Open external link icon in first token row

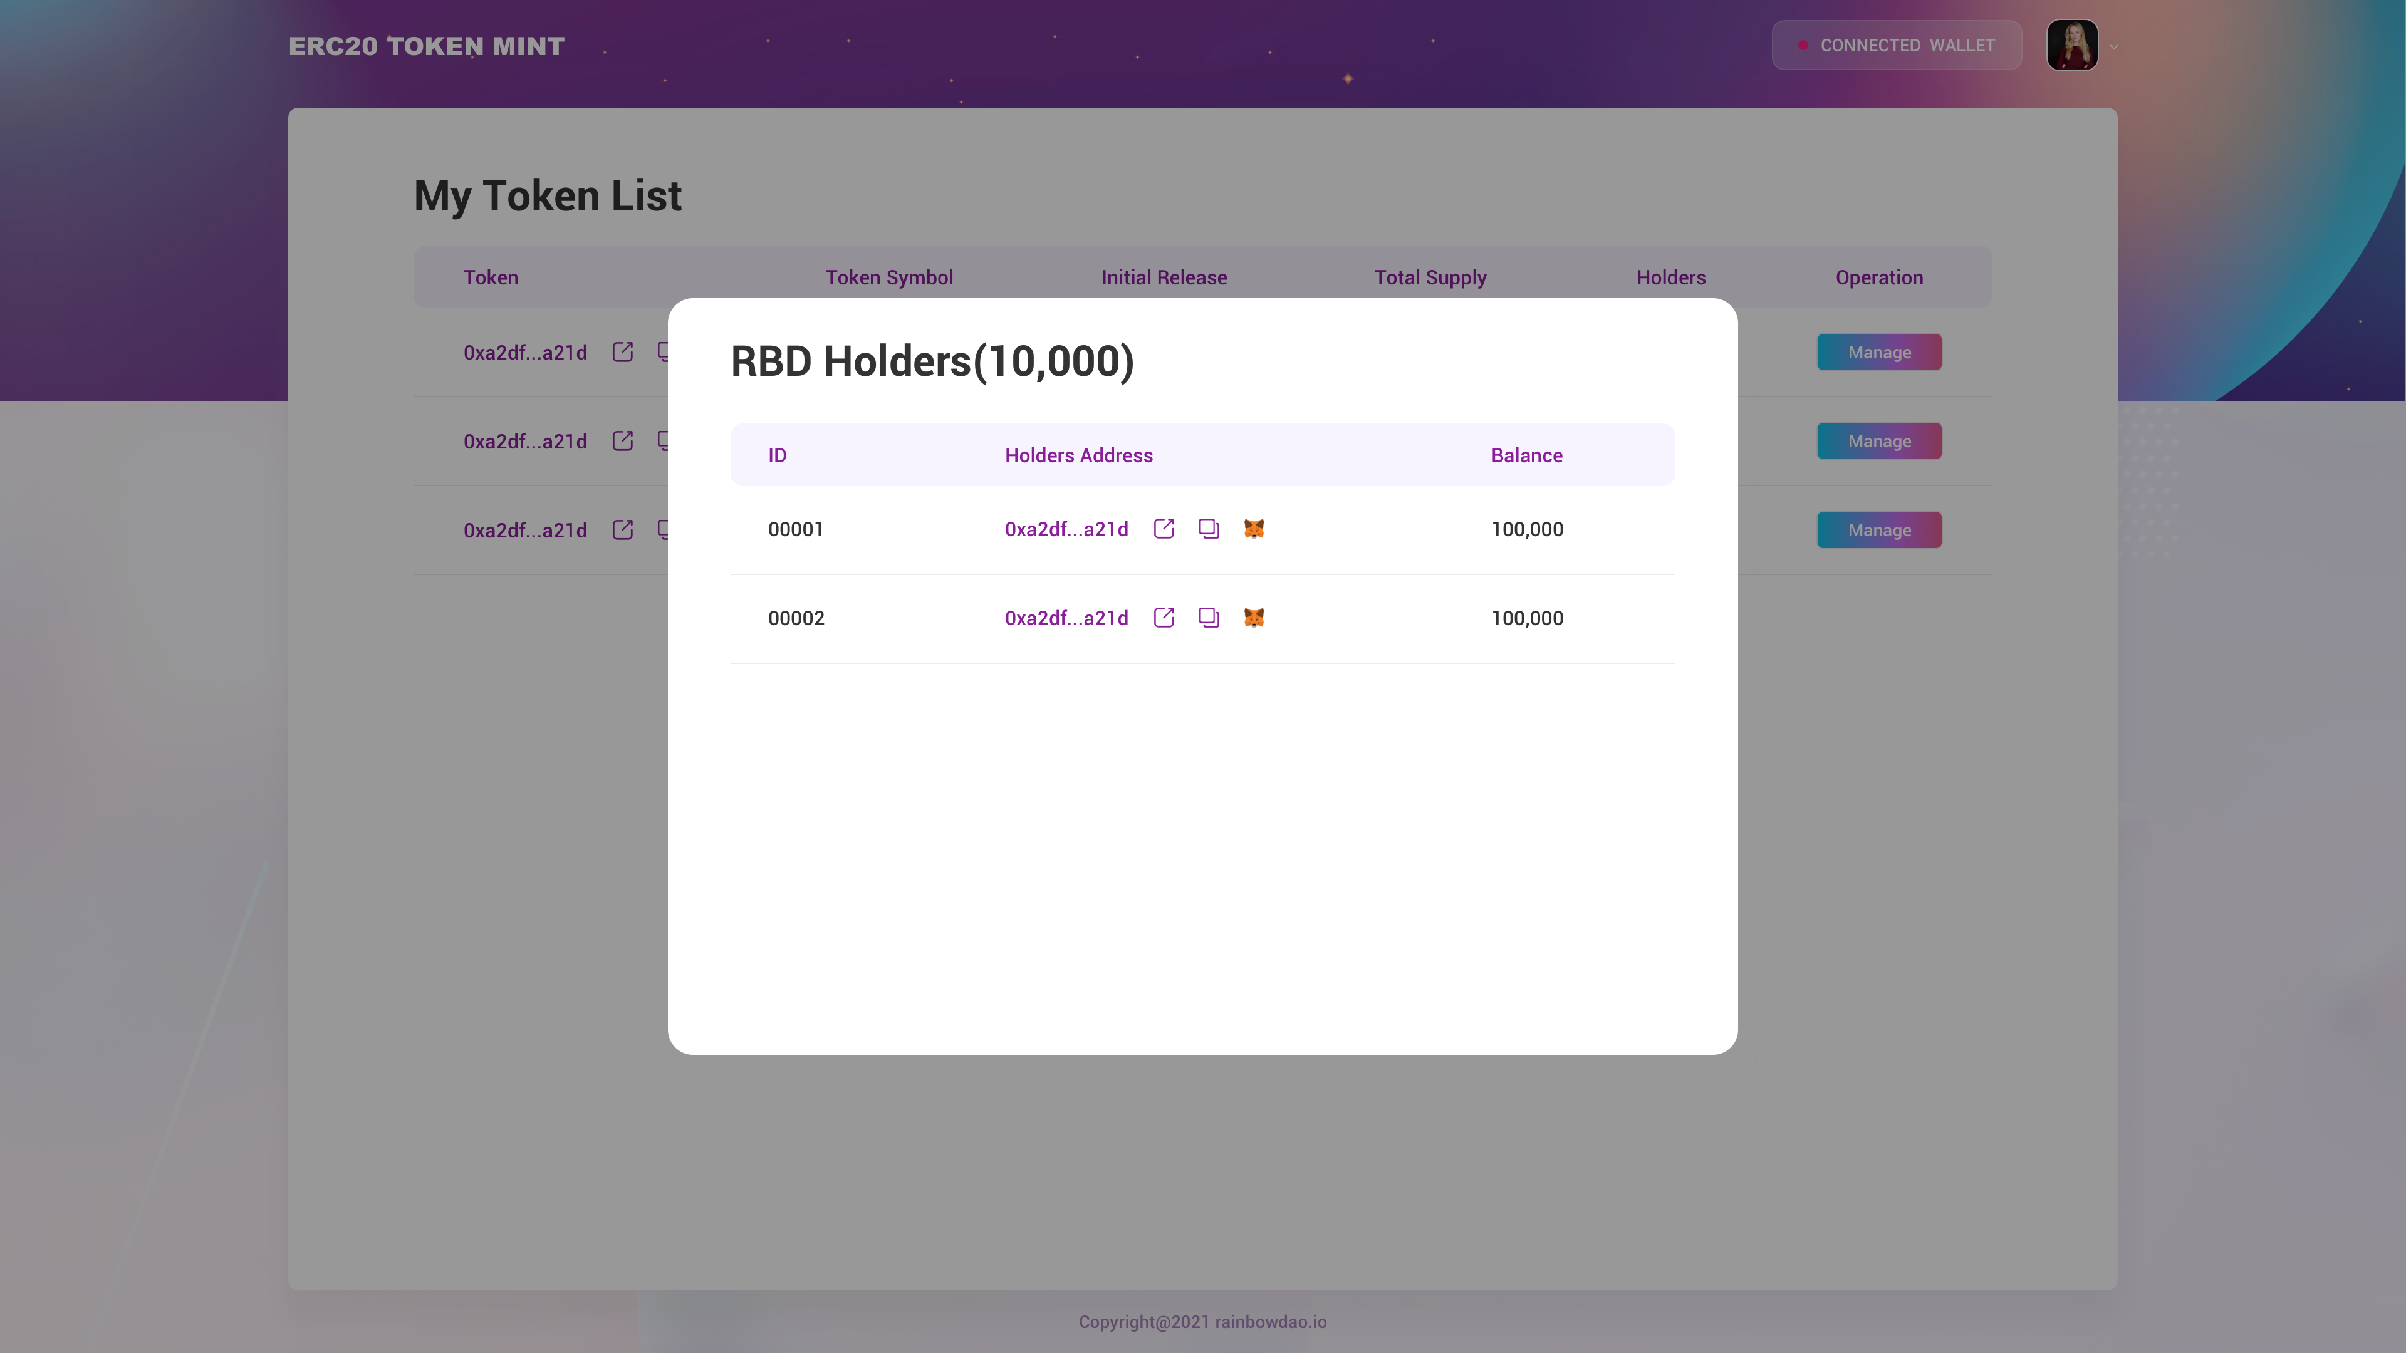(x=622, y=352)
